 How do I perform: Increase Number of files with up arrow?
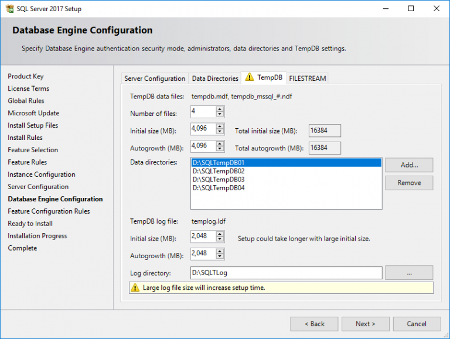(220, 109)
